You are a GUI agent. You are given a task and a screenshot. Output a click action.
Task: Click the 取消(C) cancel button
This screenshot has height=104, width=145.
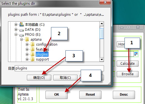click(x=65, y=78)
